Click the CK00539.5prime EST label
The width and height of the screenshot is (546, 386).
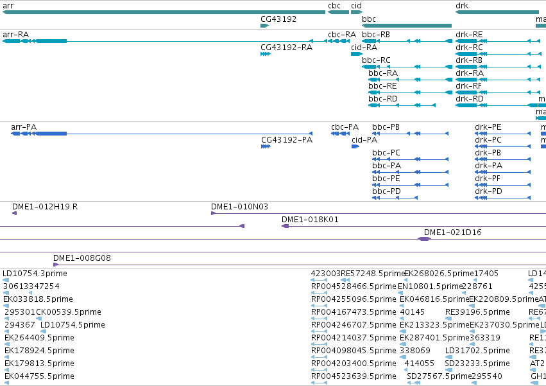[69, 312]
